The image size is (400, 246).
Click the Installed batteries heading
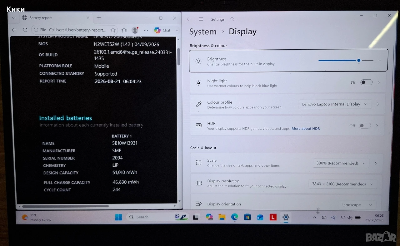point(66,118)
